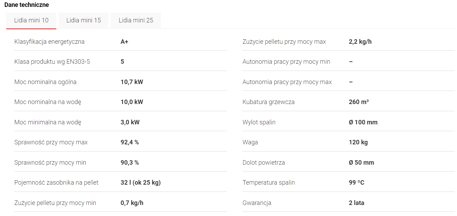Select the Ø 100 mm flue outlet value
The width and height of the screenshot is (457, 216).
(x=363, y=122)
